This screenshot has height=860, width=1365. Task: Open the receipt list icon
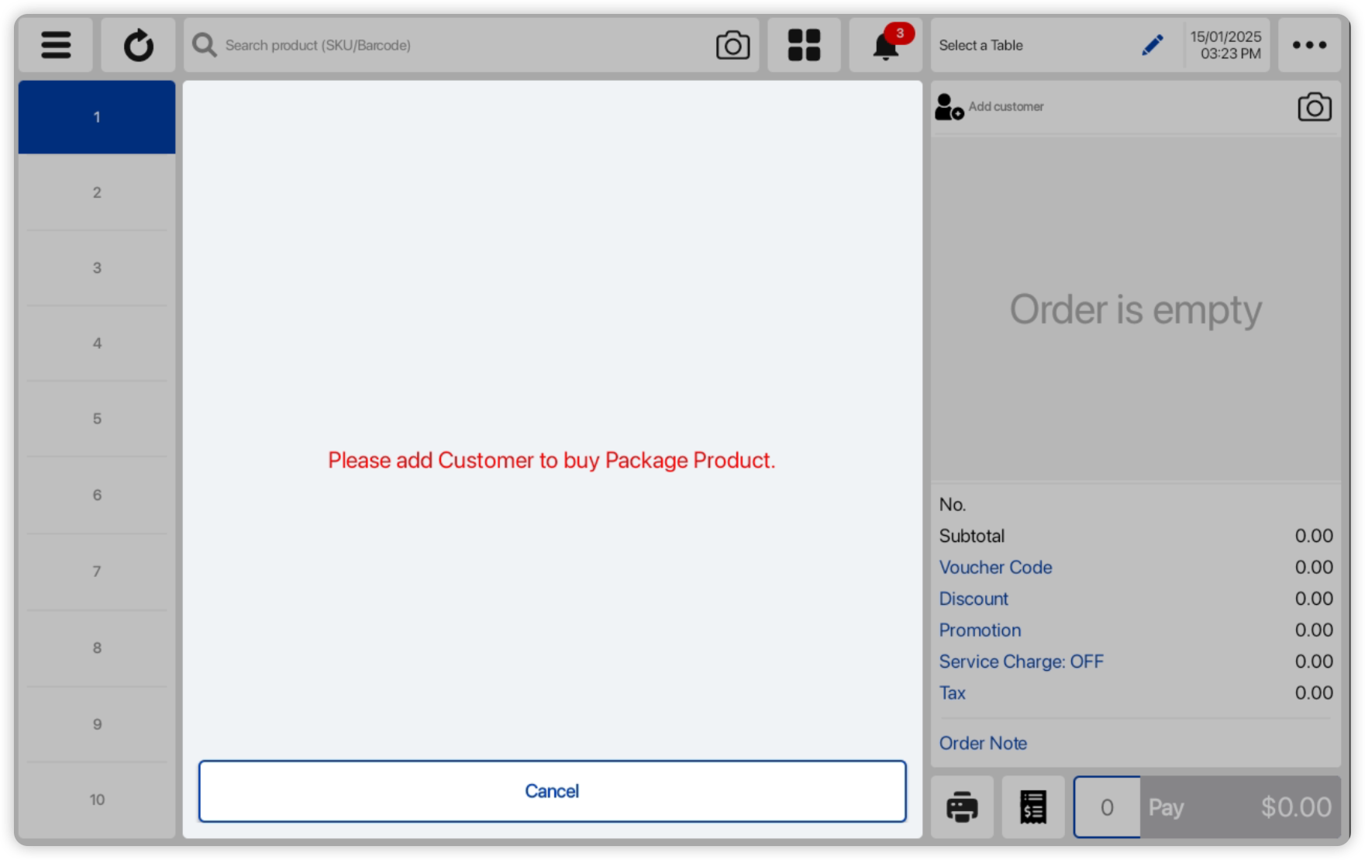tap(1031, 806)
